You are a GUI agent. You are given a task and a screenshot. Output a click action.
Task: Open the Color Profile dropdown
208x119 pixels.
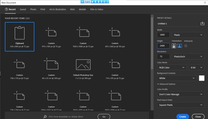click(x=181, y=94)
